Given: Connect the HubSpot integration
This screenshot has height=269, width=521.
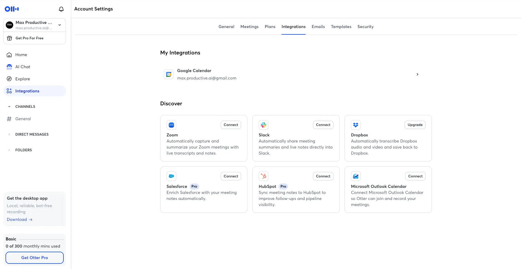Looking at the screenshot, I should coord(323,176).
